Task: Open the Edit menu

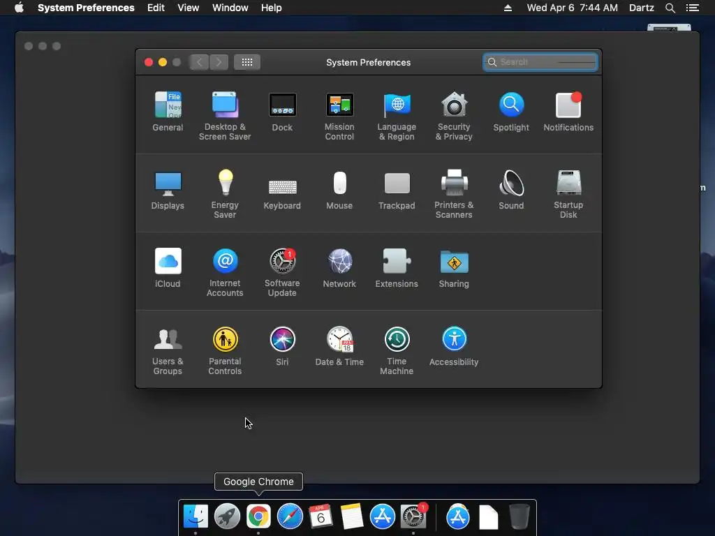Action: point(156,8)
